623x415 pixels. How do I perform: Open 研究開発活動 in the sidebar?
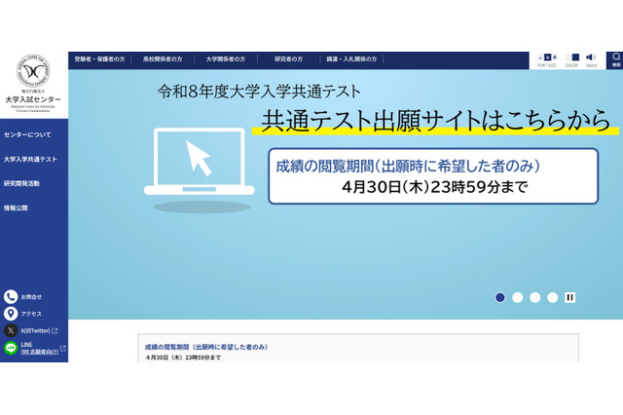tap(21, 183)
